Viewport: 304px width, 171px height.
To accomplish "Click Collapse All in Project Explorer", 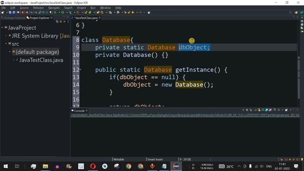I will tap(57, 21).
